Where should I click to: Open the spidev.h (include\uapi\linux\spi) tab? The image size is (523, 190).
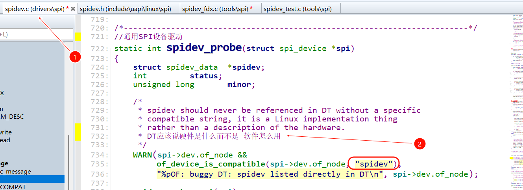(x=126, y=9)
